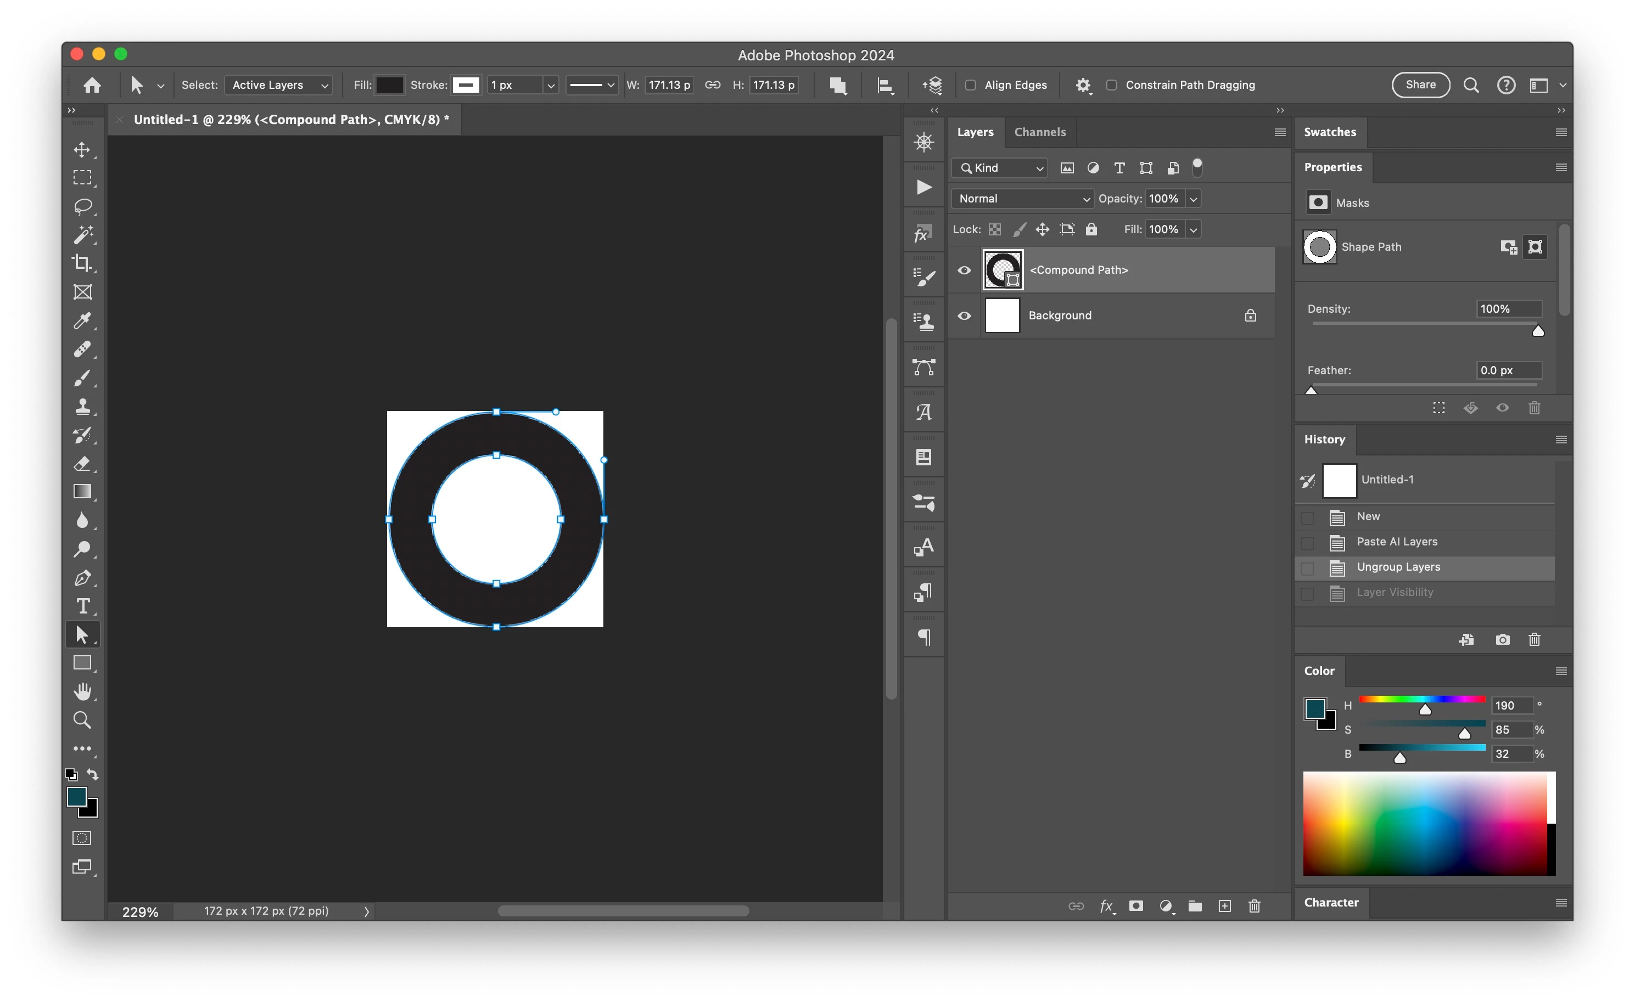This screenshot has height=1002, width=1635.
Task: Click the Fill color swatch in options bar
Action: pyautogui.click(x=389, y=85)
